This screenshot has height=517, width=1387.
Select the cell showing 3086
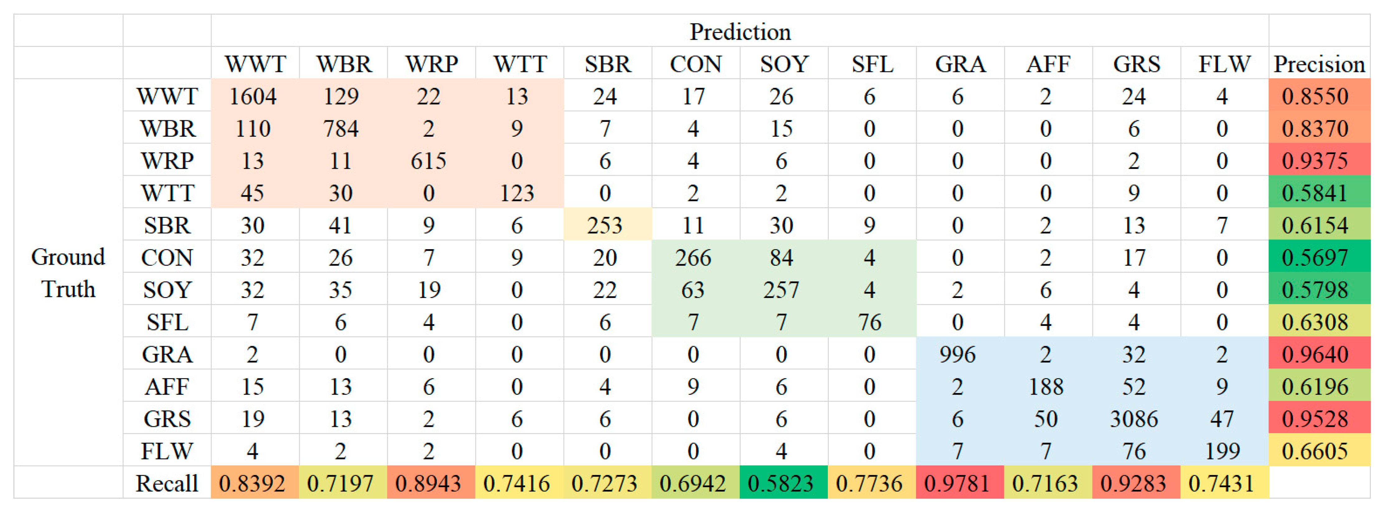(1133, 419)
